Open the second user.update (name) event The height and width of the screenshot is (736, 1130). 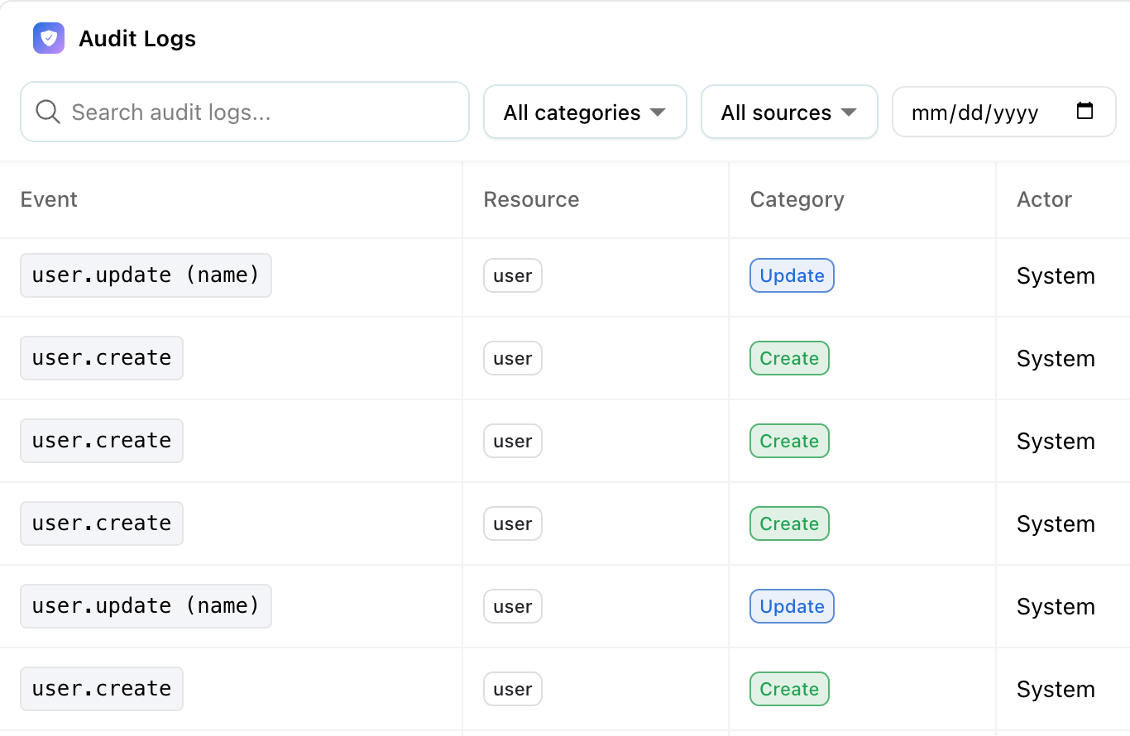(x=146, y=606)
